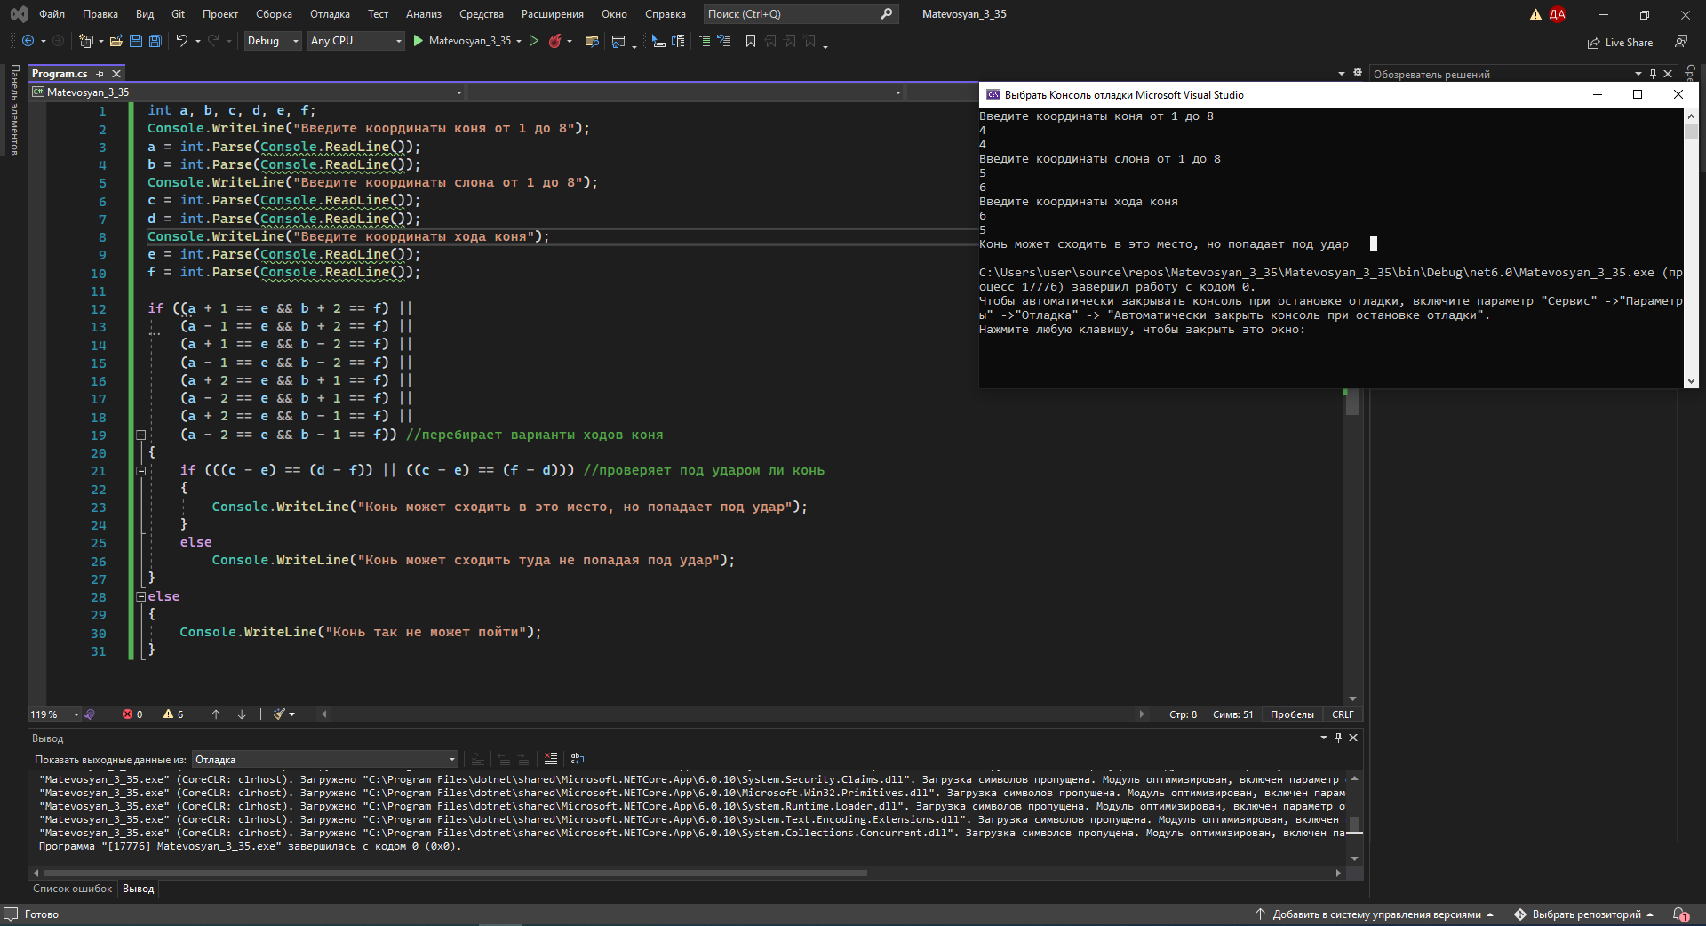This screenshot has height=926, width=1706.
Task: Collapse the if block at line 21
Action: tap(141, 471)
